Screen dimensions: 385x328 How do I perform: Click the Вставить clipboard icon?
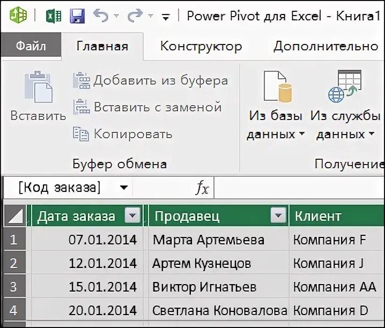click(39, 87)
